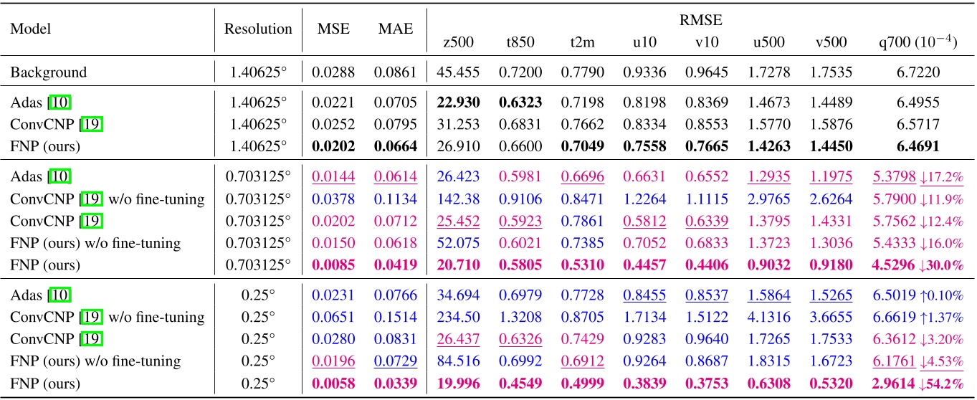The height and width of the screenshot is (400, 977).
Task: Click the Resolution column header
Action: point(258,30)
